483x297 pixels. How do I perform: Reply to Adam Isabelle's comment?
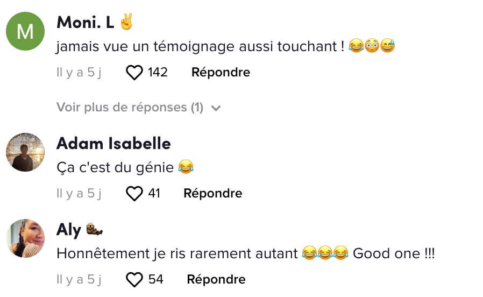(213, 194)
